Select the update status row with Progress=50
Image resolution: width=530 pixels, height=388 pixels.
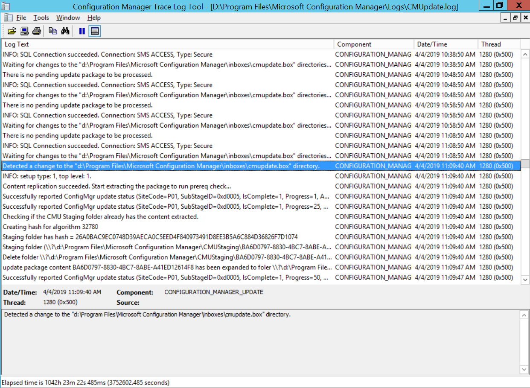261,277
